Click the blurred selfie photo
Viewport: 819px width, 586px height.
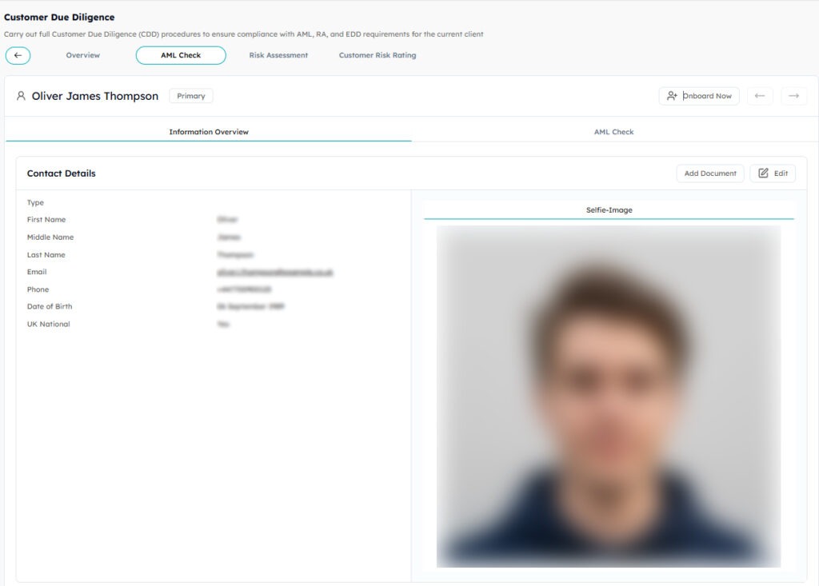click(609, 396)
